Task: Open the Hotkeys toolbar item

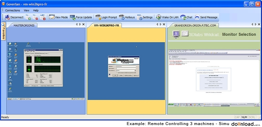Action: pyautogui.click(x=127, y=17)
